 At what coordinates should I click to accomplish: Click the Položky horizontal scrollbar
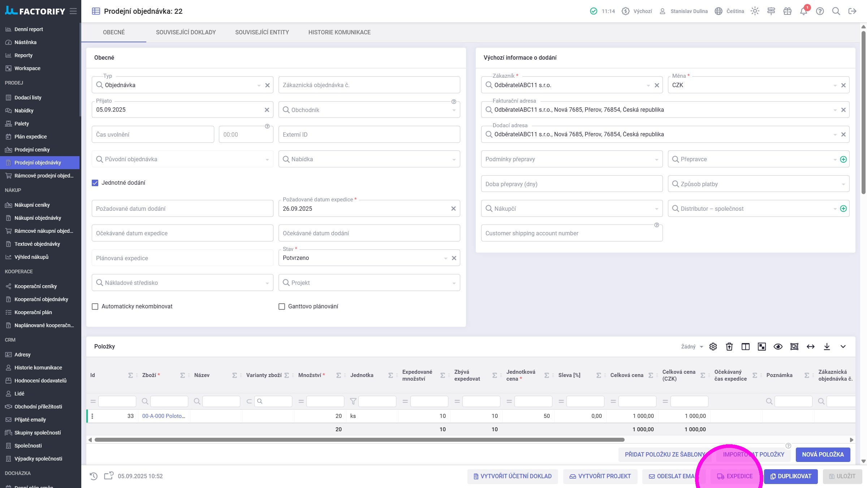[359, 440]
